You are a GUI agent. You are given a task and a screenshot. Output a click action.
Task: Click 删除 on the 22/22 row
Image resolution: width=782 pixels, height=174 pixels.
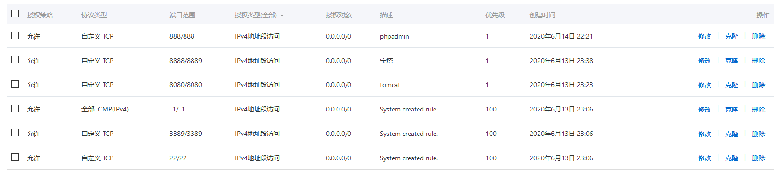point(758,158)
